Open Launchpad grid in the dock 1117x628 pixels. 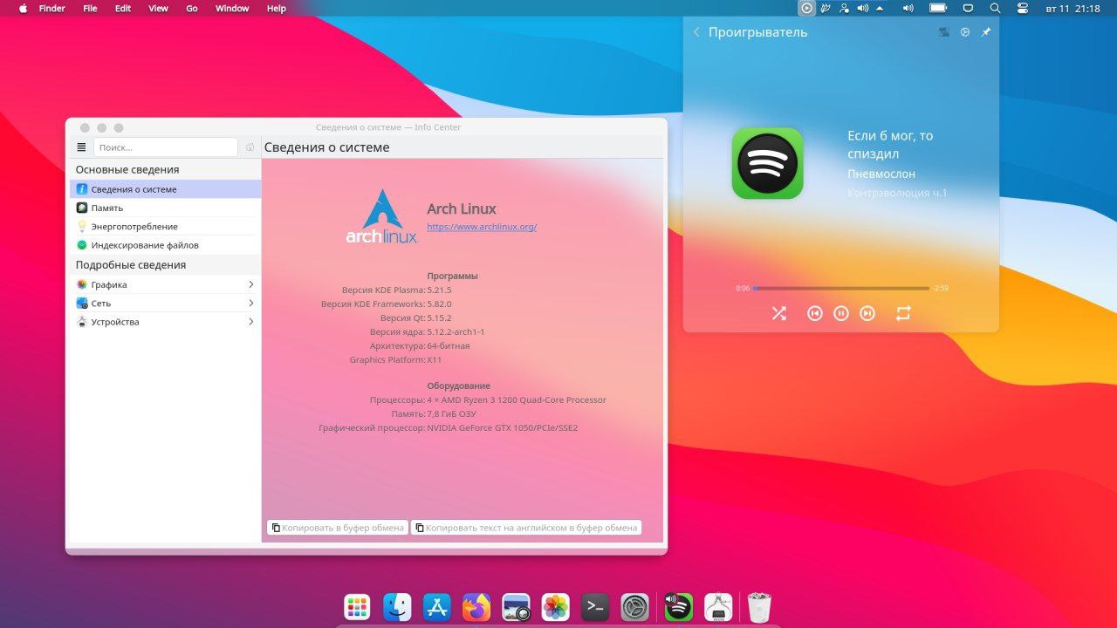pyautogui.click(x=357, y=607)
